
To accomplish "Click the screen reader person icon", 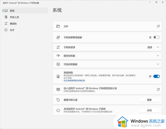I will pyautogui.click(x=58, y=37).
